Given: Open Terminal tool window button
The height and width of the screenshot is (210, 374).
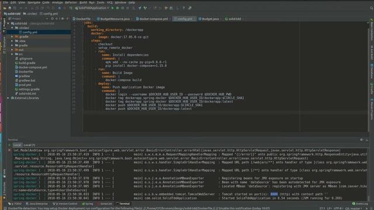Looking at the screenshot, I should (123, 204).
